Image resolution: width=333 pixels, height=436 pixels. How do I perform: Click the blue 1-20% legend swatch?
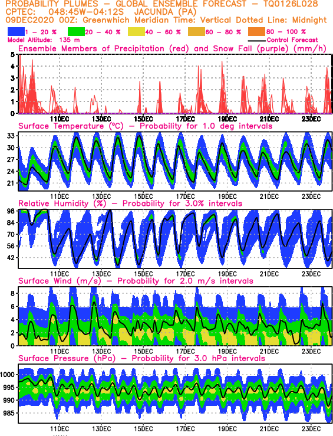pyautogui.click(x=16, y=32)
